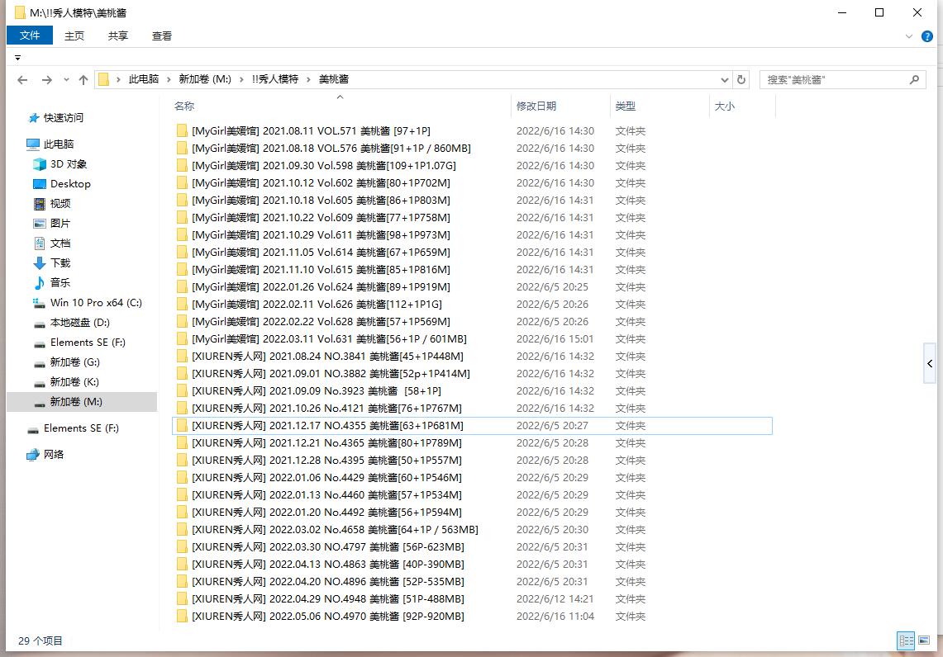This screenshot has width=943, height=657.
Task: Sort by 大小 column header
Action: point(725,106)
